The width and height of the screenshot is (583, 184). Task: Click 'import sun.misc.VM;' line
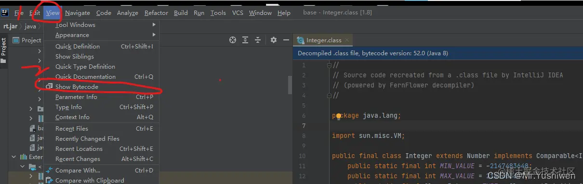pos(368,136)
